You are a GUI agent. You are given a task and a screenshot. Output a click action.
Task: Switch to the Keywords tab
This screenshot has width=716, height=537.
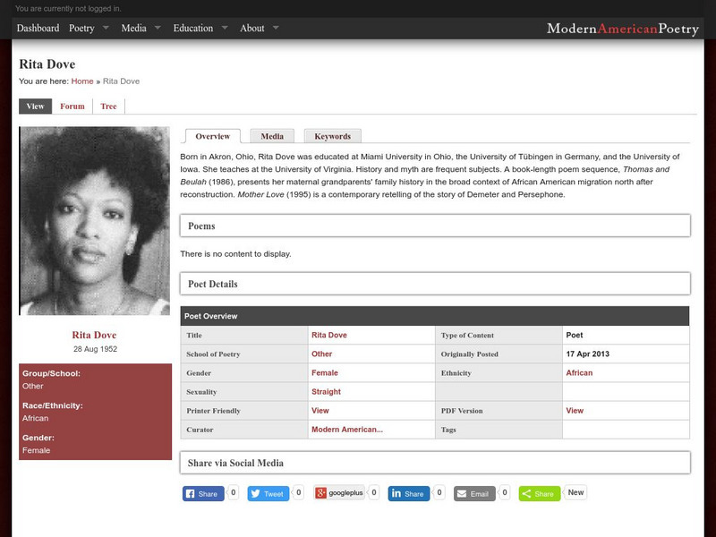coord(332,136)
